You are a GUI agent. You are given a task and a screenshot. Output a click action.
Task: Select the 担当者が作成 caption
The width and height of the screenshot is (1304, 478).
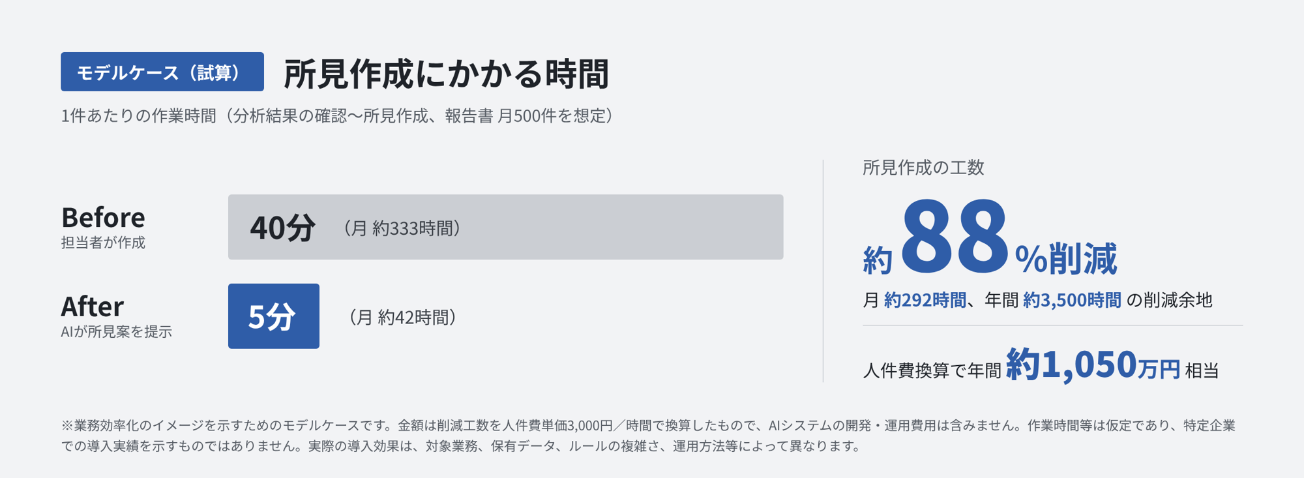pos(103,243)
